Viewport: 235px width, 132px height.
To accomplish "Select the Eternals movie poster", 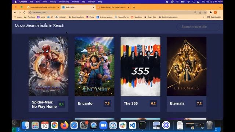I will coord(187,66).
